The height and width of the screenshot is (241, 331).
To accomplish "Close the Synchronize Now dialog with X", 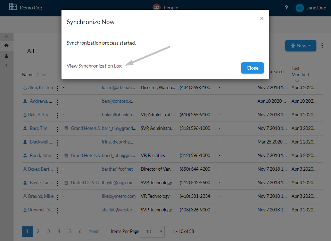I will [262, 18].
